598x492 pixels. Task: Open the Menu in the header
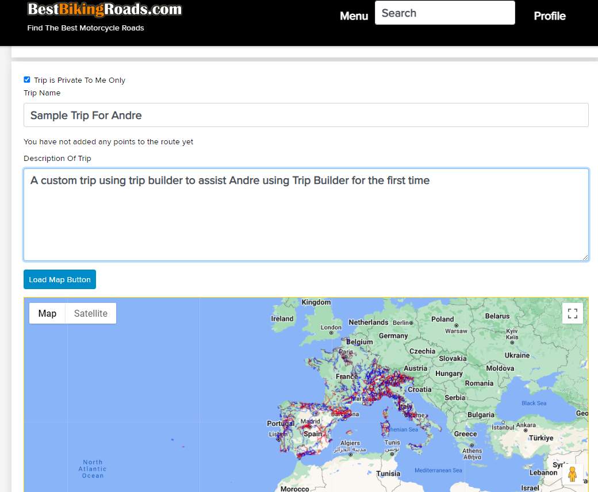[x=354, y=16]
